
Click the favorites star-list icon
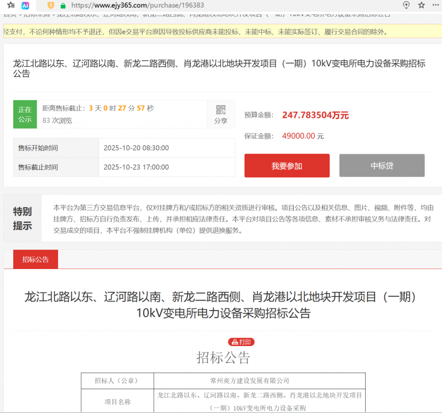click(x=11, y=5)
